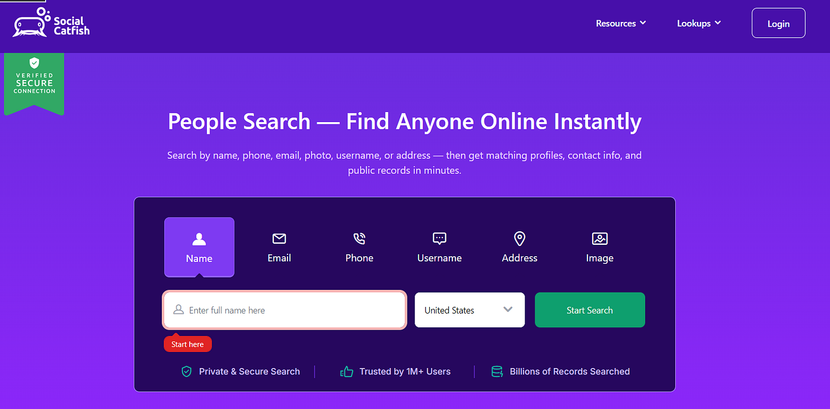Open the Resources menu

pyautogui.click(x=621, y=24)
